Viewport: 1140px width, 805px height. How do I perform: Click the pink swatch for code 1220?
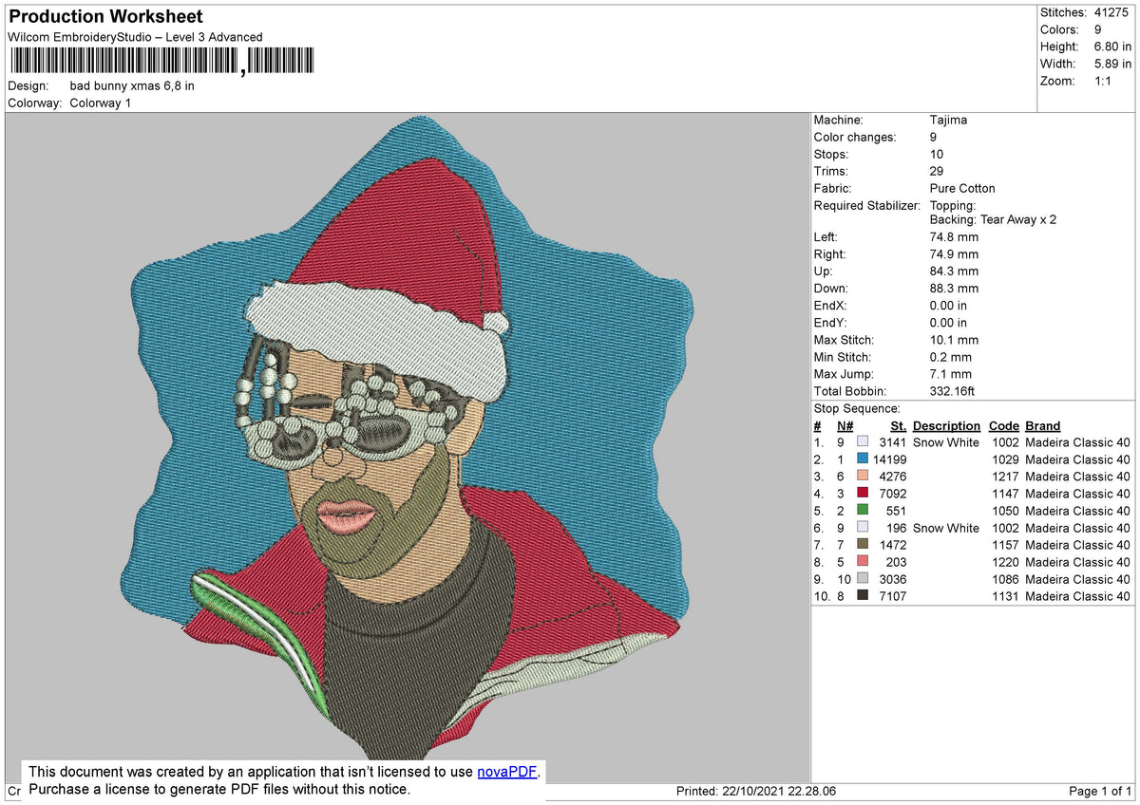863,562
